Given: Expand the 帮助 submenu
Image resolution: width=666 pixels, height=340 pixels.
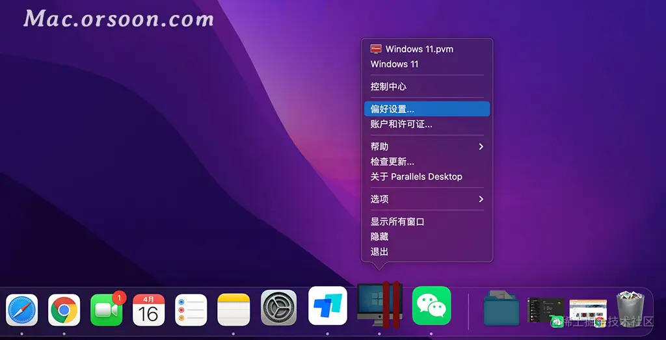Looking at the screenshot, I should click(x=427, y=146).
